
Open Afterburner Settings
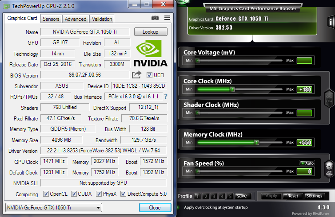[x=314, y=196]
